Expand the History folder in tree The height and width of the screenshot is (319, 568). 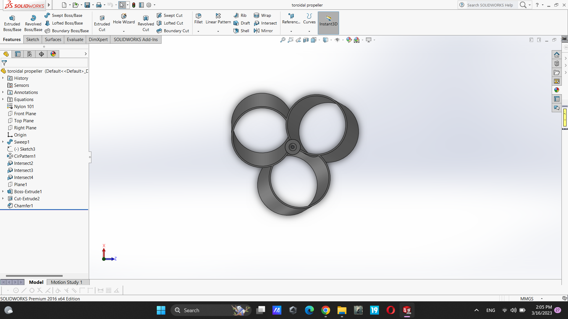pyautogui.click(x=3, y=78)
